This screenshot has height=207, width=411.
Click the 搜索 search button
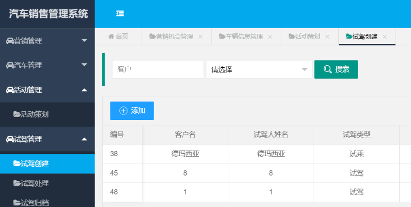[336, 69]
